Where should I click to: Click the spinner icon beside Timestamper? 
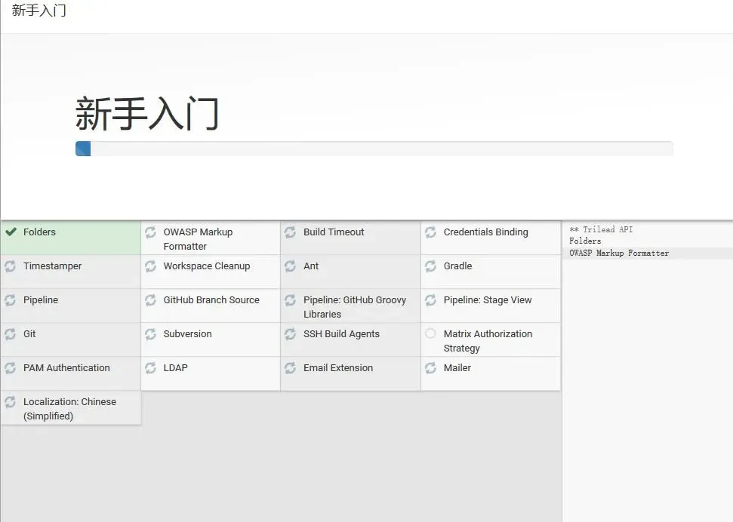point(10,266)
